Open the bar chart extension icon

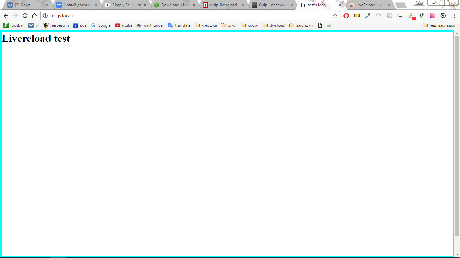pyautogui.click(x=389, y=16)
